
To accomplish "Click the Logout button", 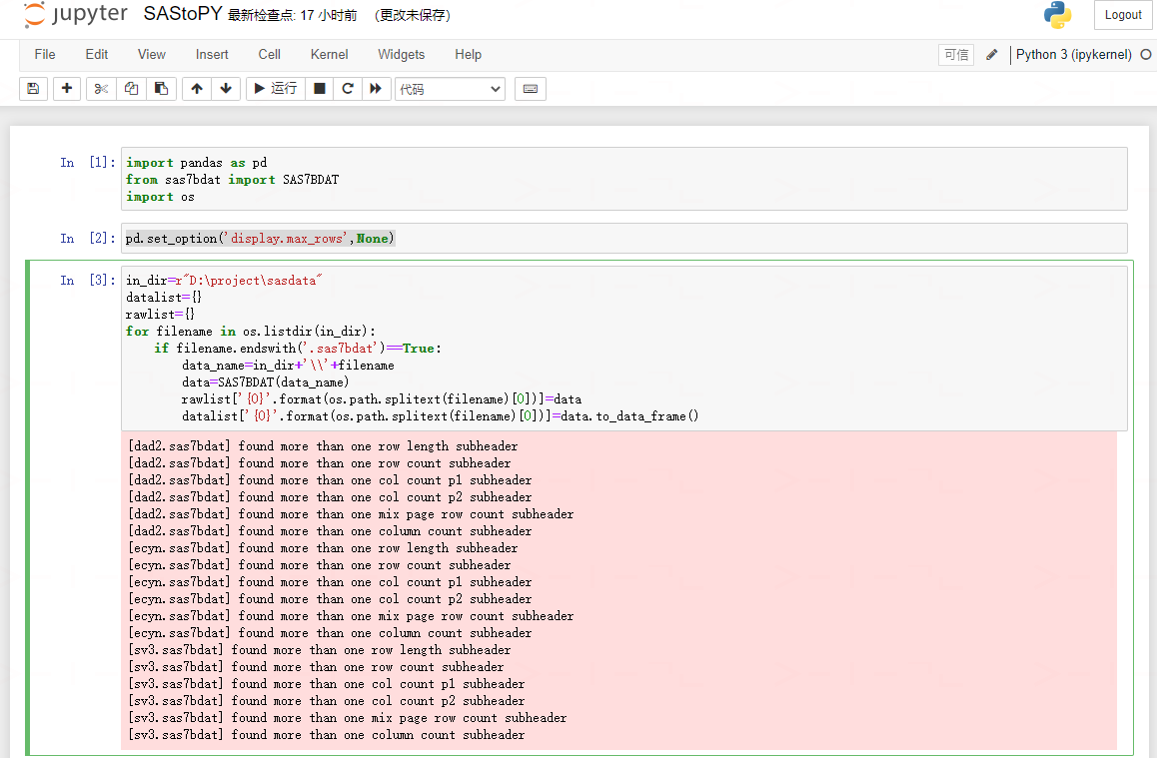I will [x=1122, y=15].
